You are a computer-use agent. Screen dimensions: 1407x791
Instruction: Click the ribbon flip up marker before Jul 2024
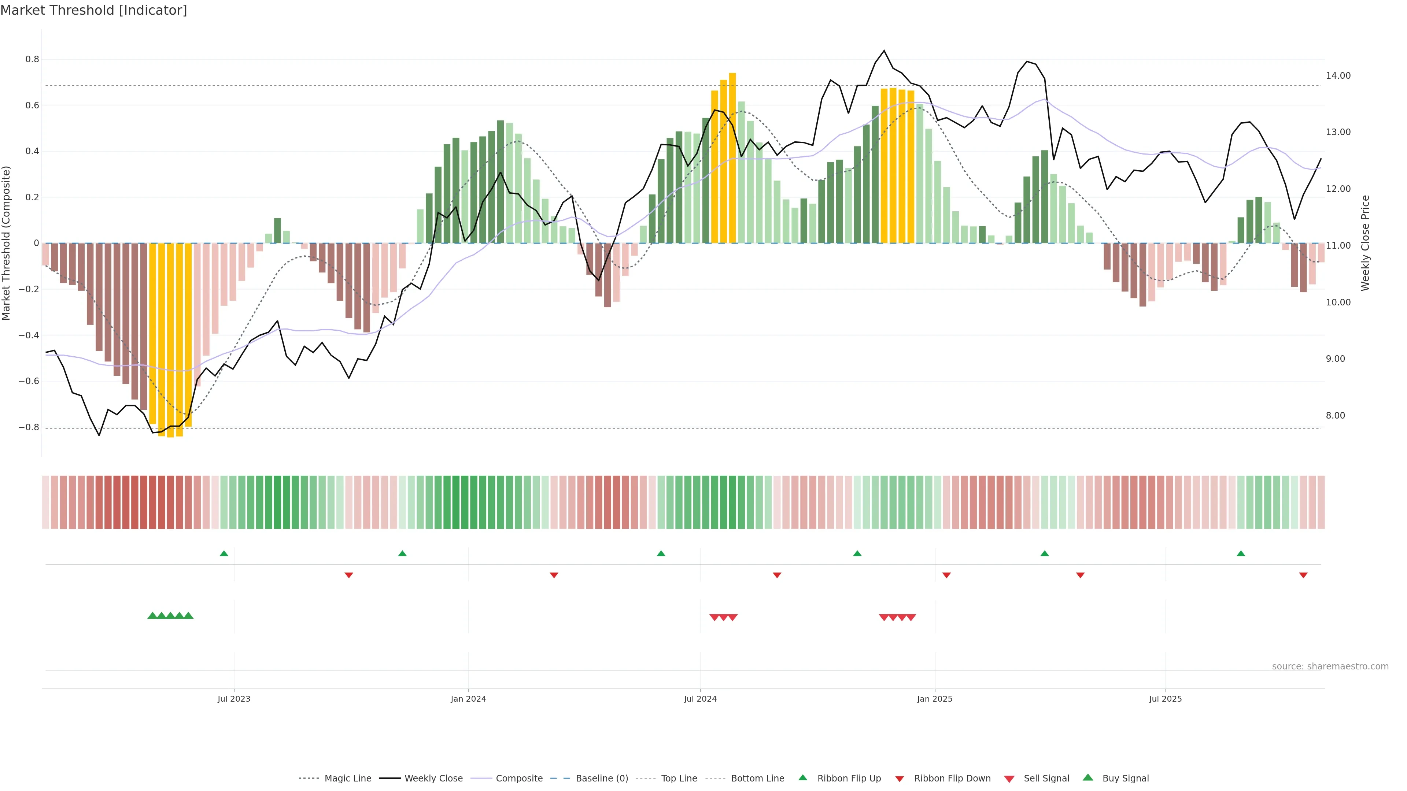tap(661, 554)
